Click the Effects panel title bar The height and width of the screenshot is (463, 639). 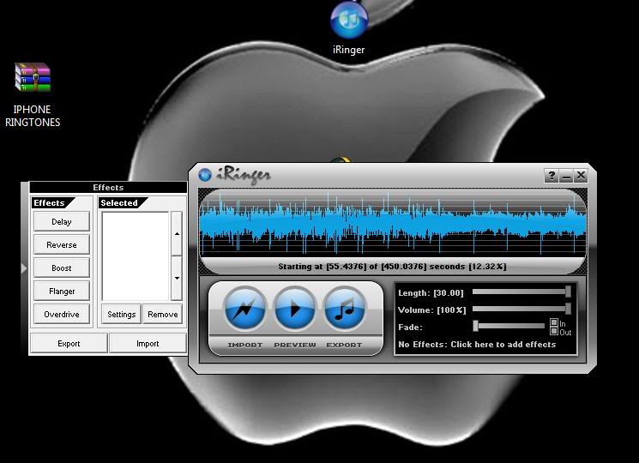(x=108, y=187)
